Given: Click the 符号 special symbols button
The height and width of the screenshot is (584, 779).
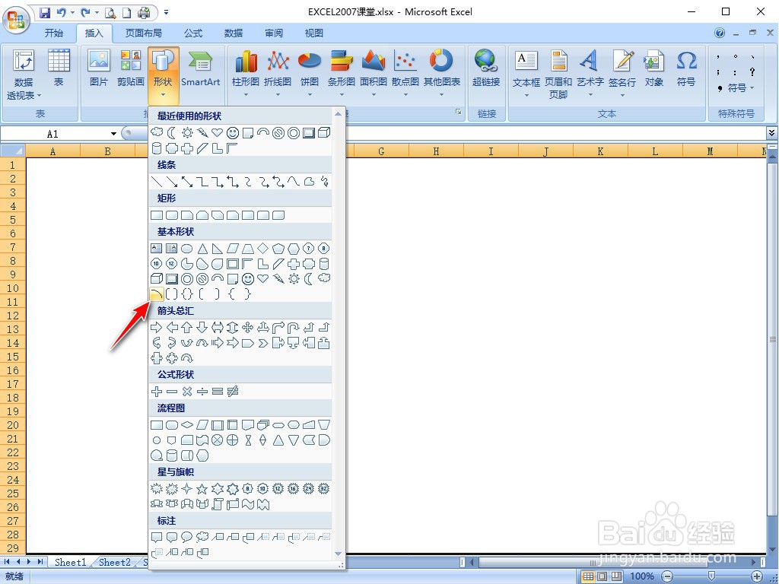Looking at the screenshot, I should click(741, 88).
